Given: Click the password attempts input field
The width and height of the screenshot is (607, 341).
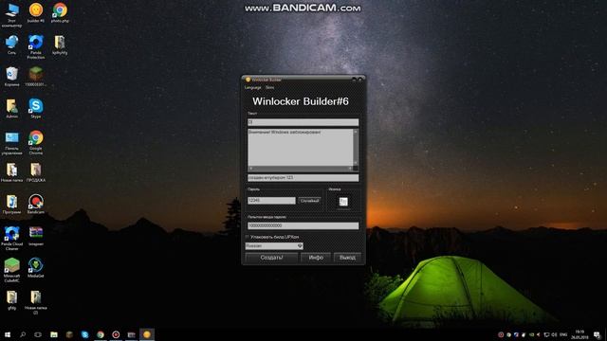Looking at the screenshot, I should point(303,225).
